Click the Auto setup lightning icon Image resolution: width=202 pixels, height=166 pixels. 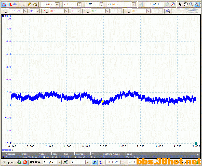[30, 4]
